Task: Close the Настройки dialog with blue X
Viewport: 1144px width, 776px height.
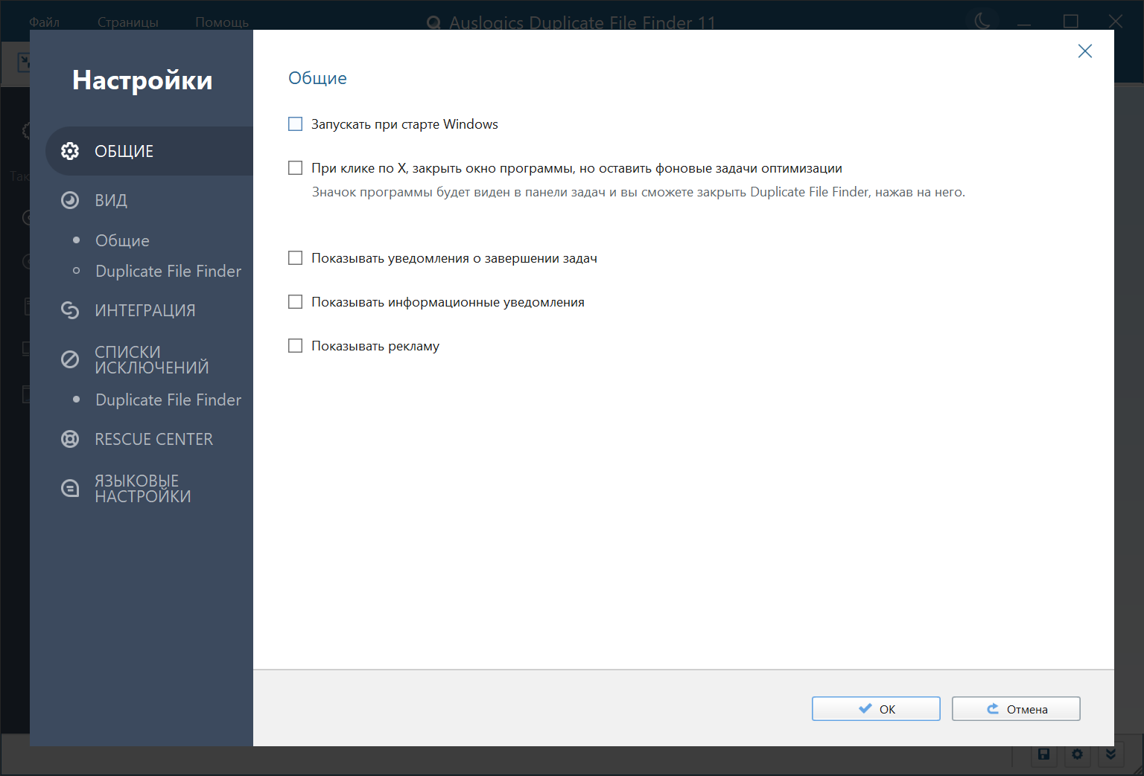Action: click(1085, 51)
